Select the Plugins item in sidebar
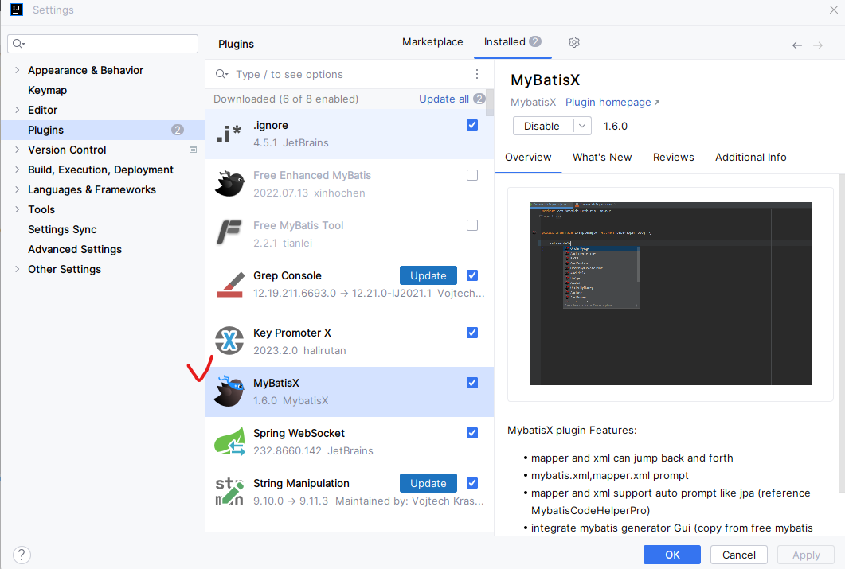The width and height of the screenshot is (845, 569). point(103,130)
